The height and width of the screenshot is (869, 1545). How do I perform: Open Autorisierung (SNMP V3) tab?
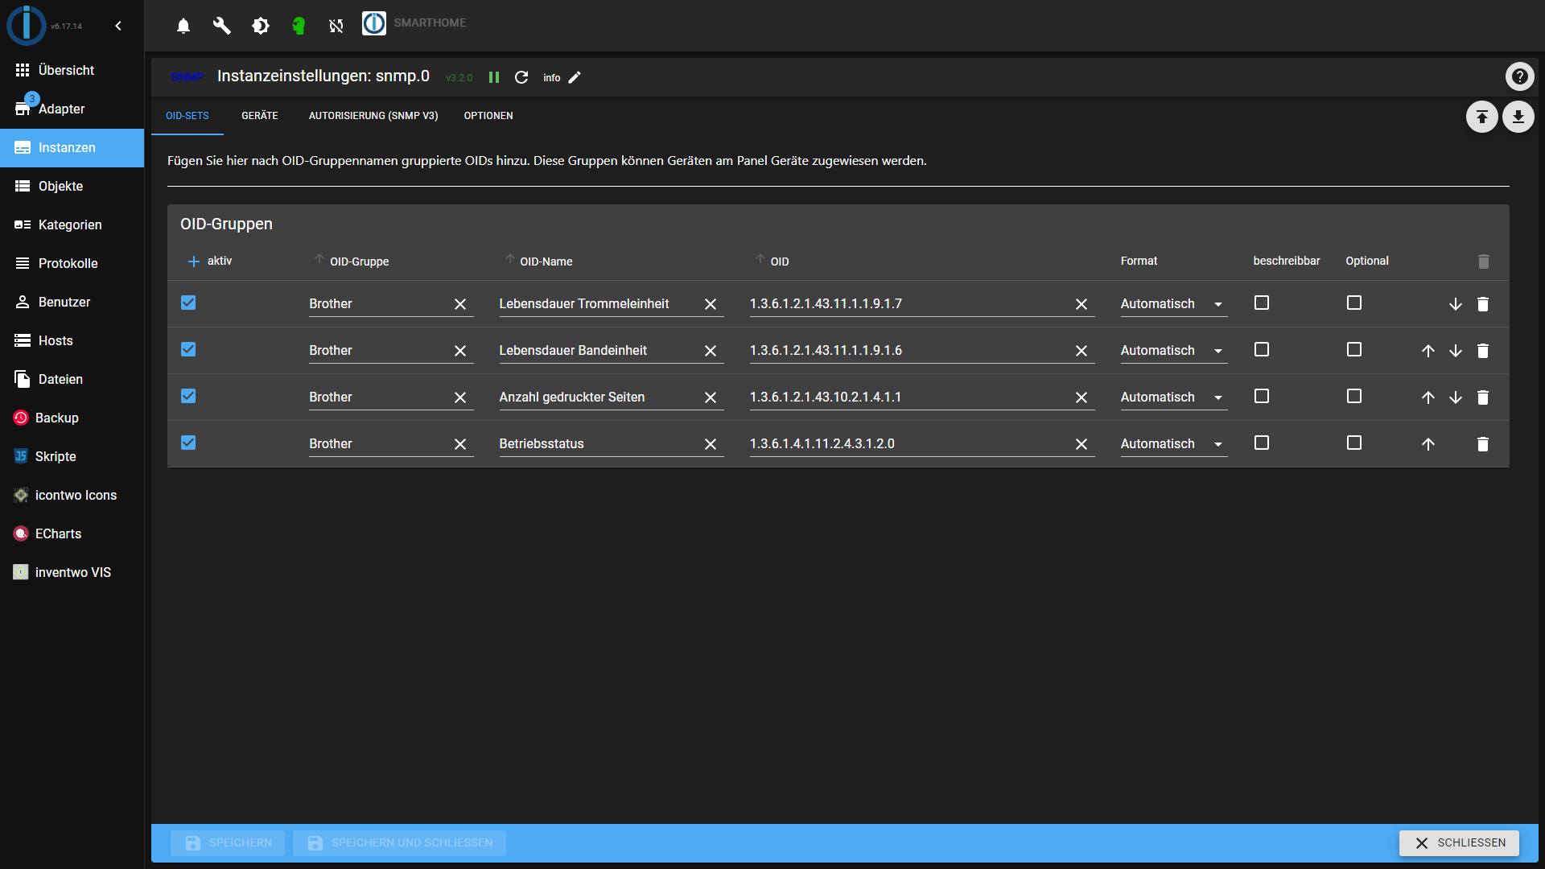pyautogui.click(x=373, y=116)
